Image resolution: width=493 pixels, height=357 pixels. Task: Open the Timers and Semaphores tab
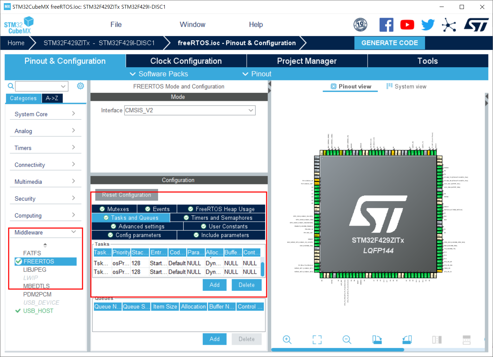218,218
